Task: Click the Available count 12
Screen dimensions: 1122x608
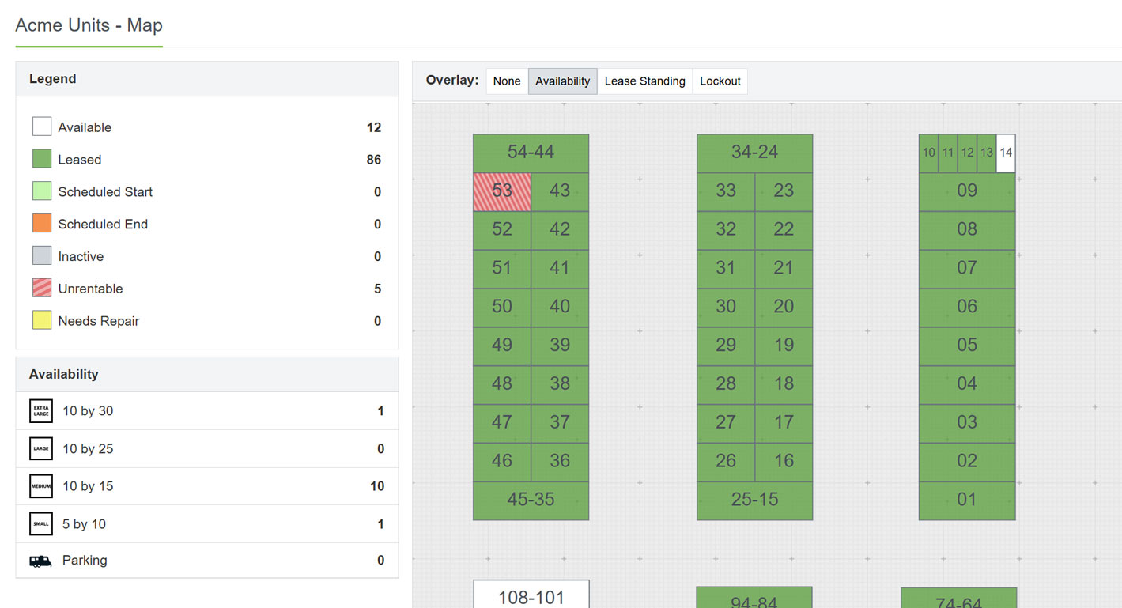Action: click(x=373, y=127)
